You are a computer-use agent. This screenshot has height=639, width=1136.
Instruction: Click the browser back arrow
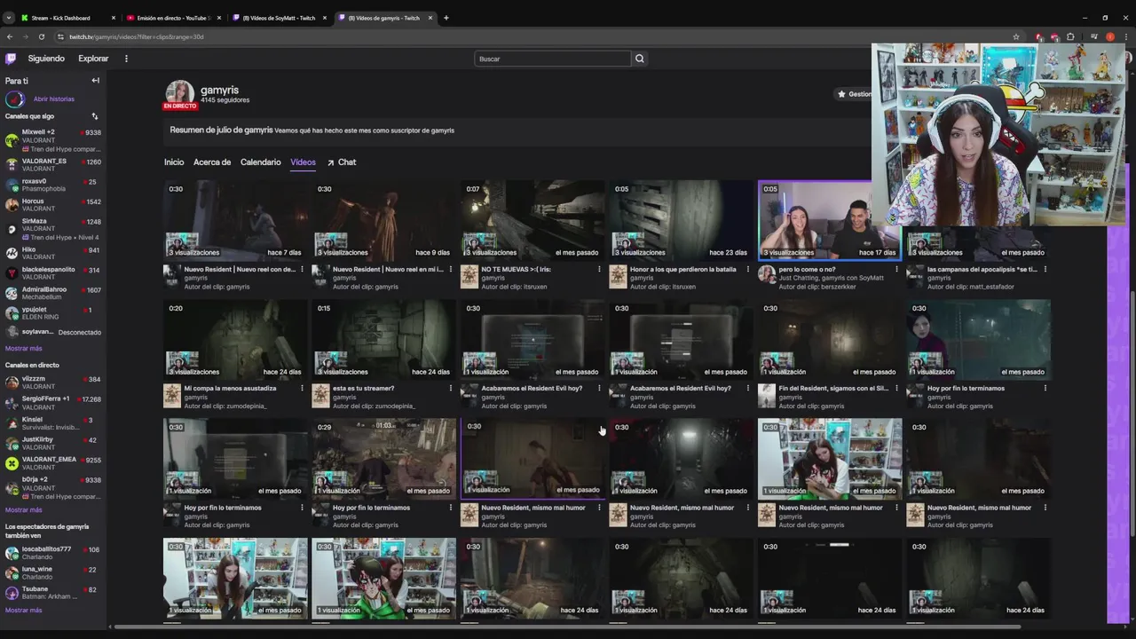click(10, 36)
